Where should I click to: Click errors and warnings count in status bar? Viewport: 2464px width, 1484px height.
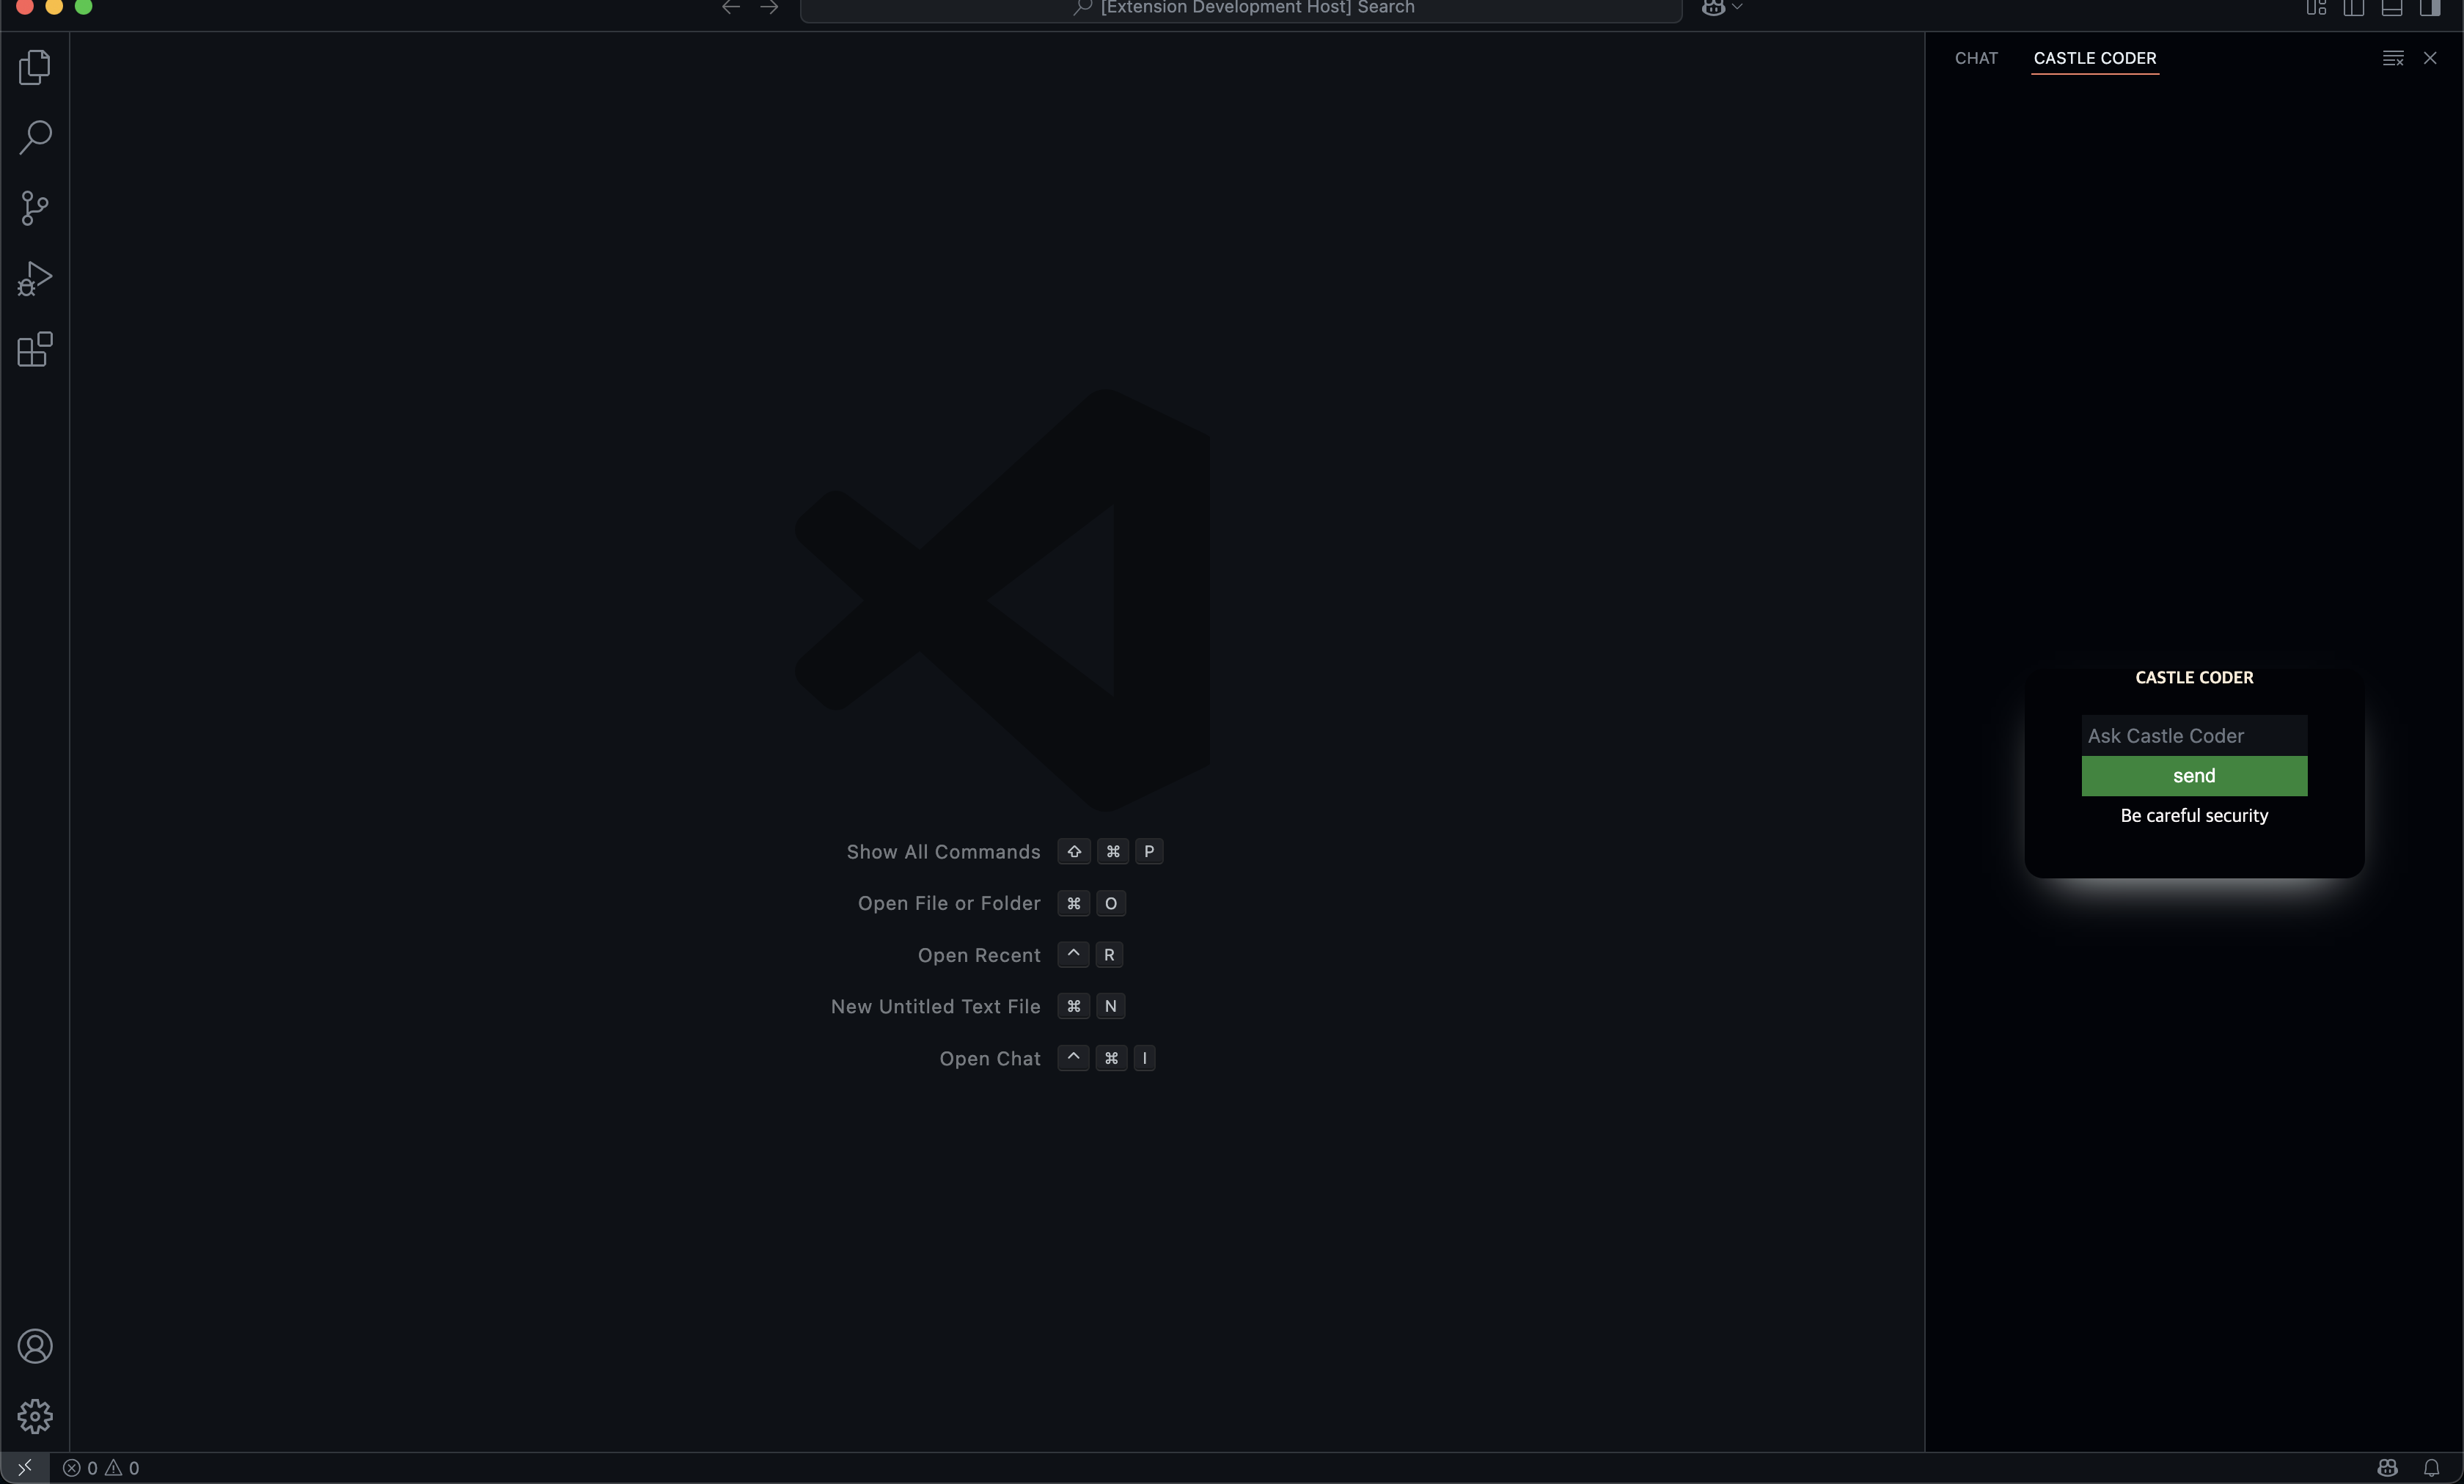click(101, 1467)
